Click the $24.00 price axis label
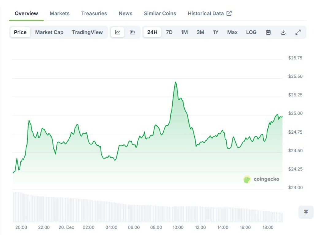The height and width of the screenshot is (235, 314). point(295,187)
